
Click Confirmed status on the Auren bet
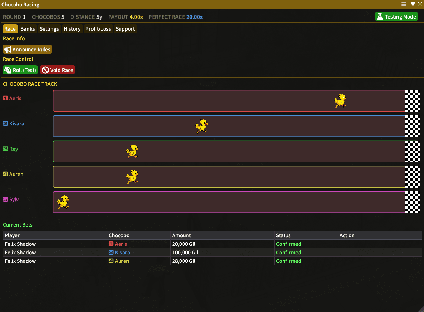click(x=289, y=261)
